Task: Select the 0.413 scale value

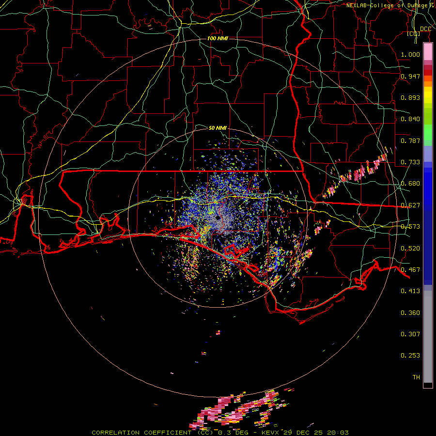Action: [x=410, y=291]
